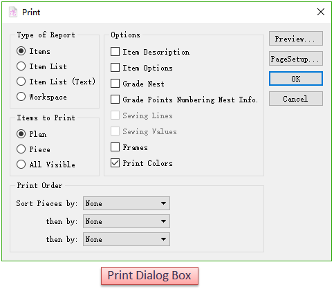The width and height of the screenshot is (334, 289).
Task: Open the Sort Pieces by dropdown
Action: tap(127, 203)
